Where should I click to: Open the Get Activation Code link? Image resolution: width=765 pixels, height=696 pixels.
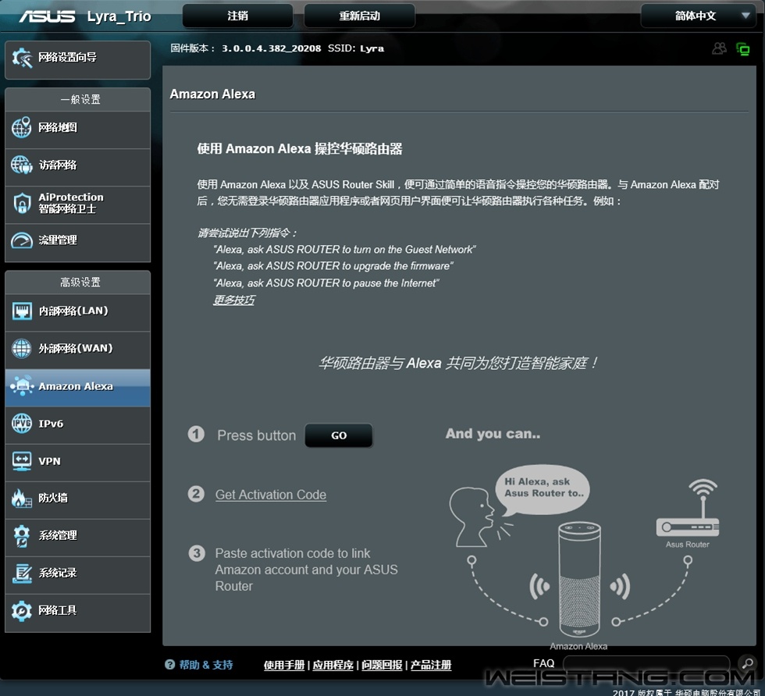(271, 495)
